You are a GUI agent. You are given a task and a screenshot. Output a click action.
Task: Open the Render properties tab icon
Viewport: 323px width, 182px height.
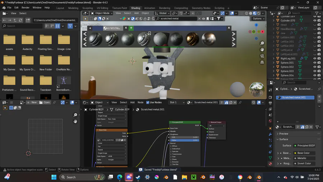click(x=270, y=97)
